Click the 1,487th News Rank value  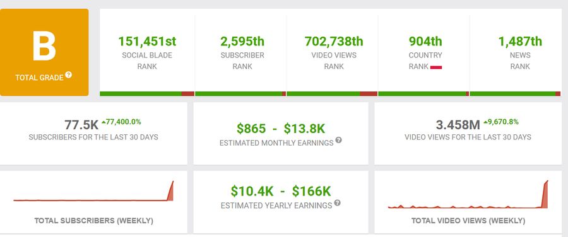click(520, 42)
